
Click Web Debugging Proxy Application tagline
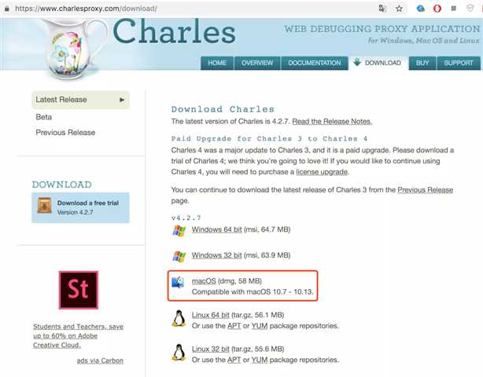tap(382, 29)
